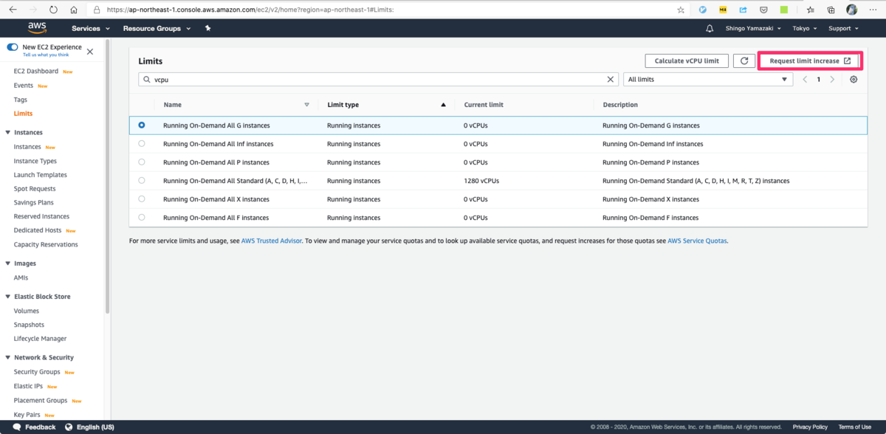Open the browser favorites list icon
This screenshot has height=434, width=886.
click(810, 10)
